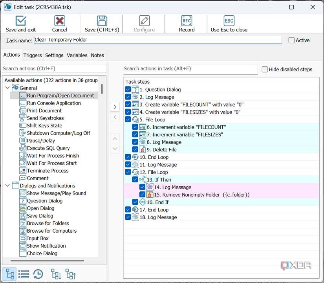This screenshot has height=283, width=324.
Task: Add selected action using the right arrow
Action: click(115, 107)
